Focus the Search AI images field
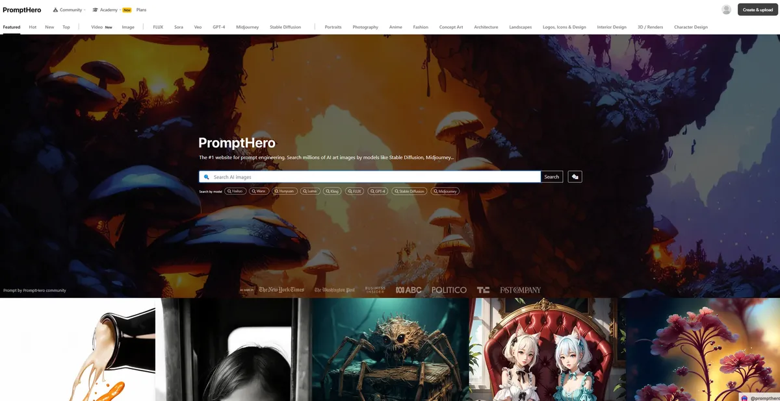The width and height of the screenshot is (780, 401). click(374, 177)
